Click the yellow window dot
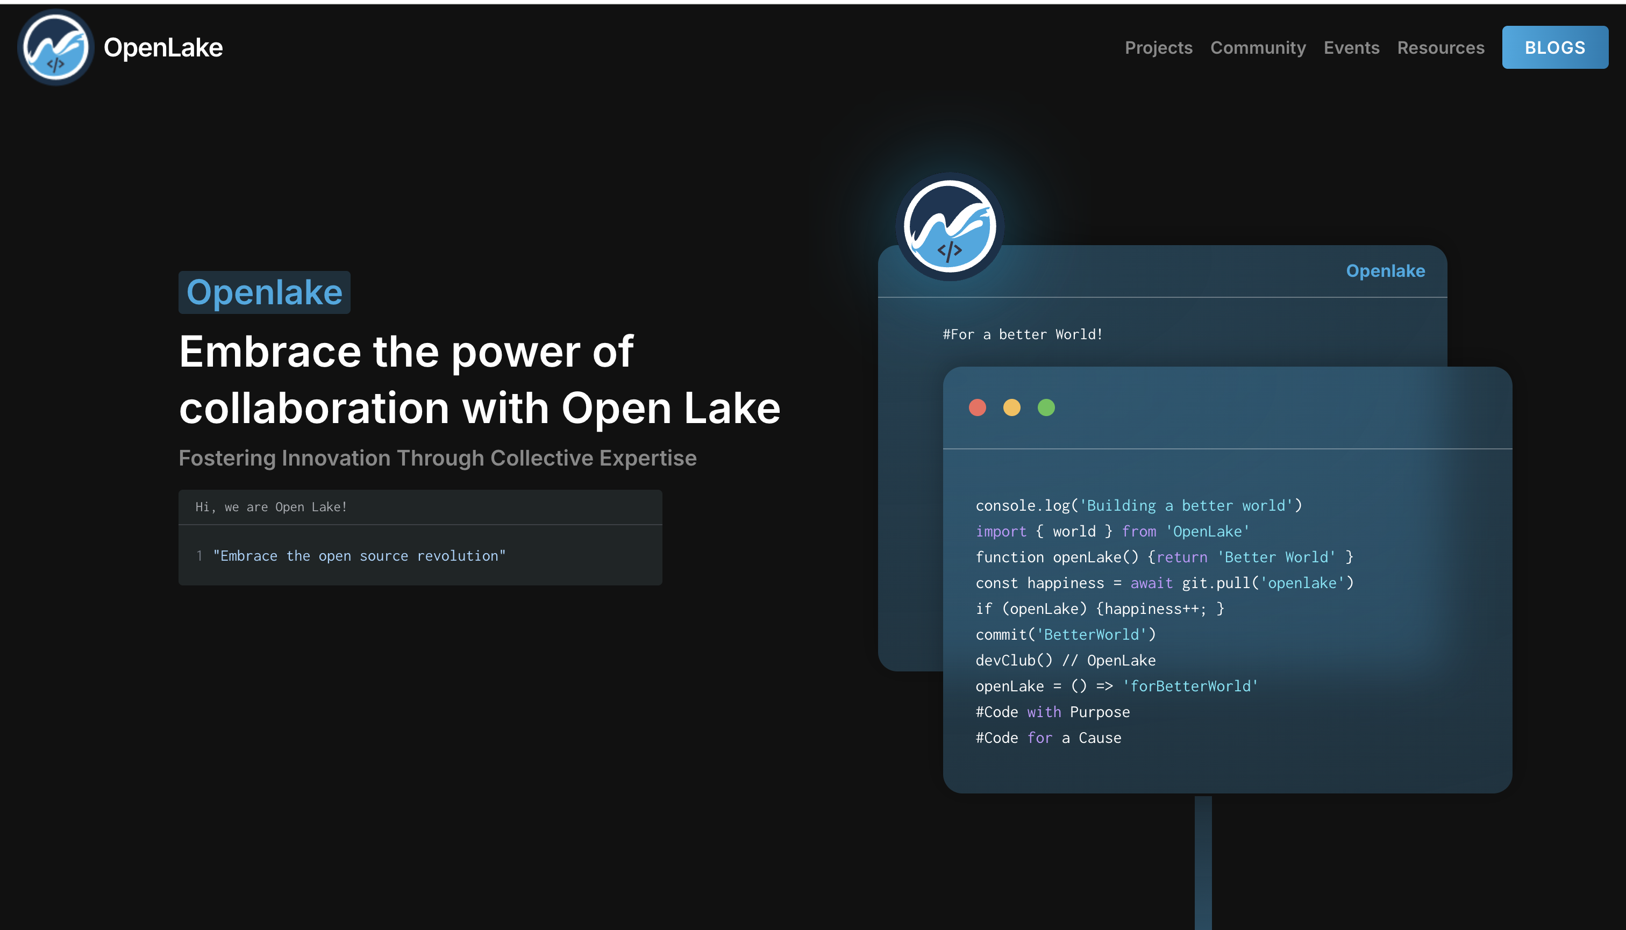This screenshot has width=1626, height=930. 1011,407
